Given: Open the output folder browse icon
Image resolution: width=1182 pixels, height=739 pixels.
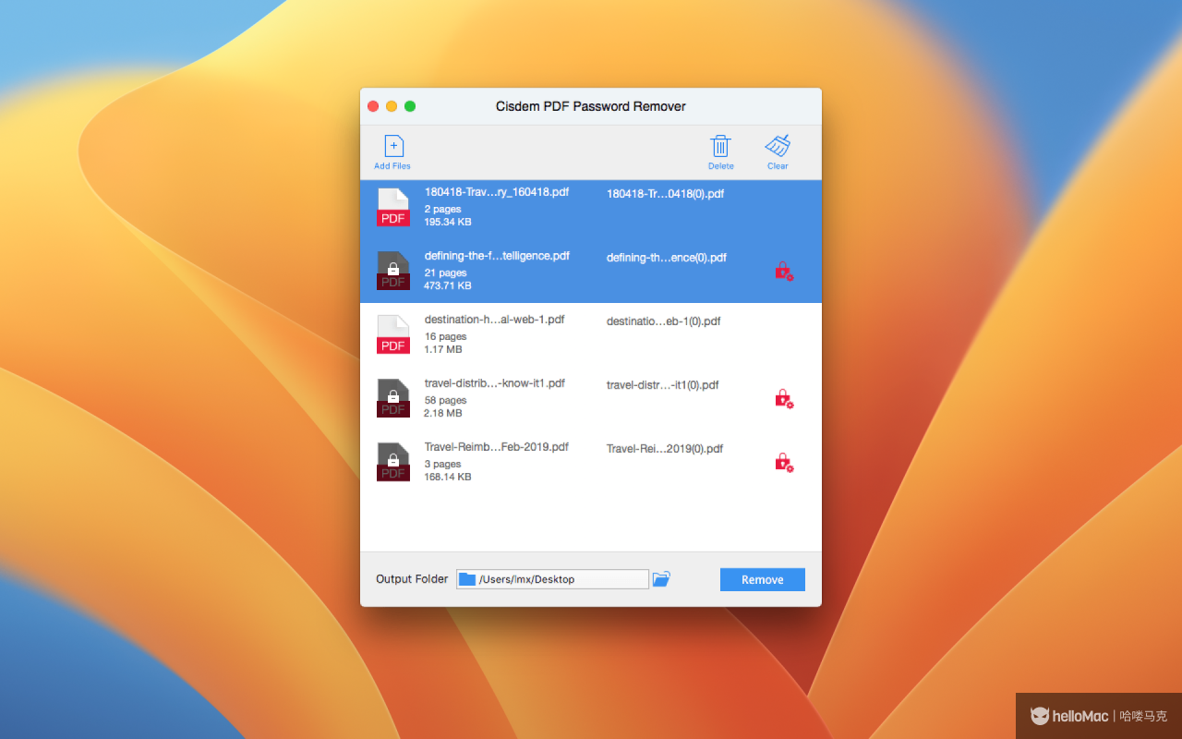Looking at the screenshot, I should click(661, 579).
